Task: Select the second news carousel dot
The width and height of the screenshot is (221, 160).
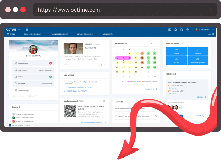Action: pos(66,65)
